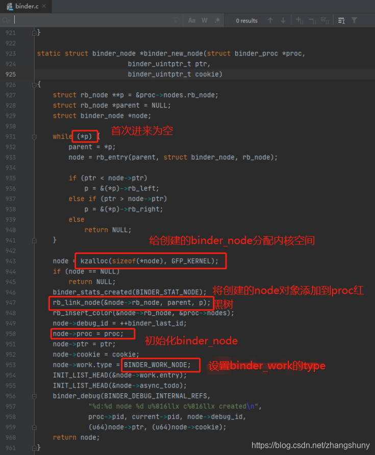This screenshot has height=455, width=375.
Task: Close the binder.c tab
Action: pos(44,6)
